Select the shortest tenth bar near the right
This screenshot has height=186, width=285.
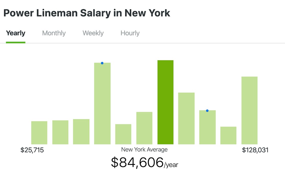point(228,136)
